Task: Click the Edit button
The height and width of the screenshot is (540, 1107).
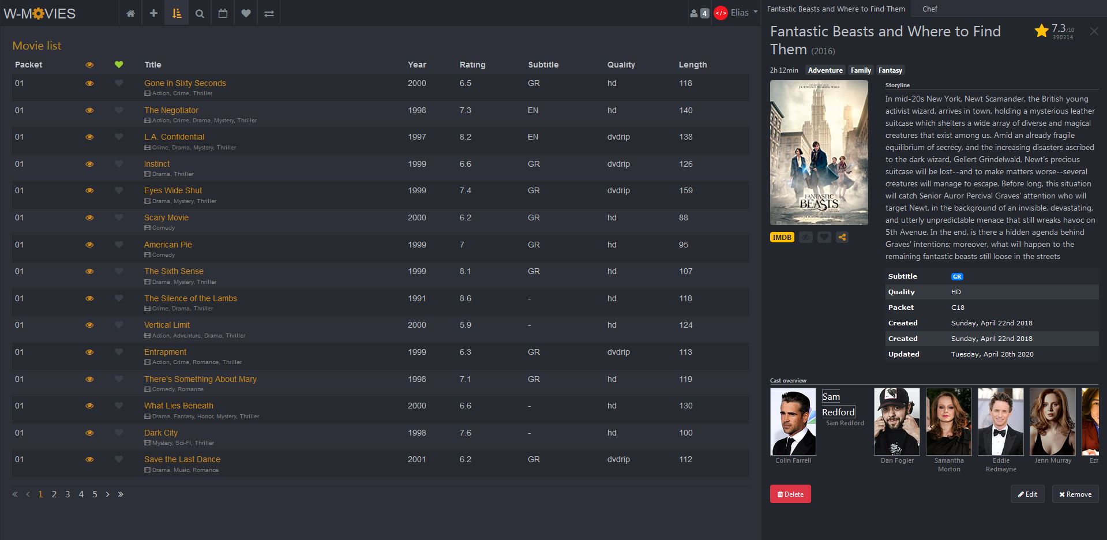Action: (1027, 494)
